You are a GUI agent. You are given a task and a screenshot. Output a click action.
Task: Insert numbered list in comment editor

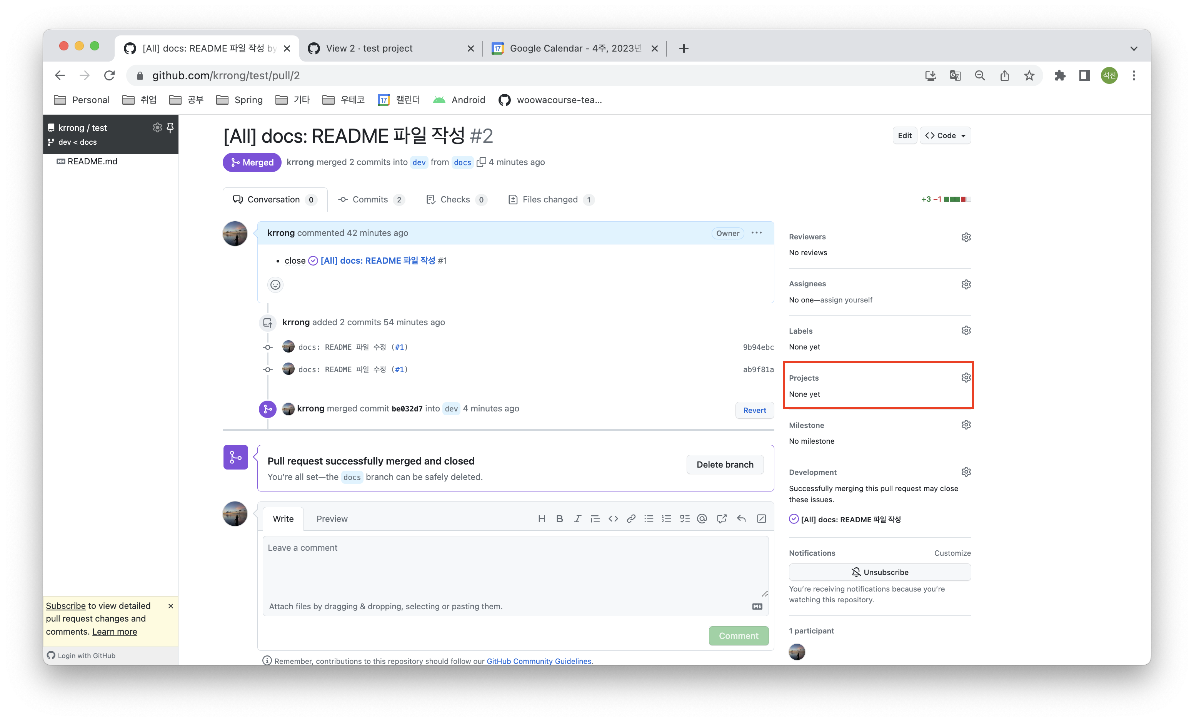(x=667, y=519)
